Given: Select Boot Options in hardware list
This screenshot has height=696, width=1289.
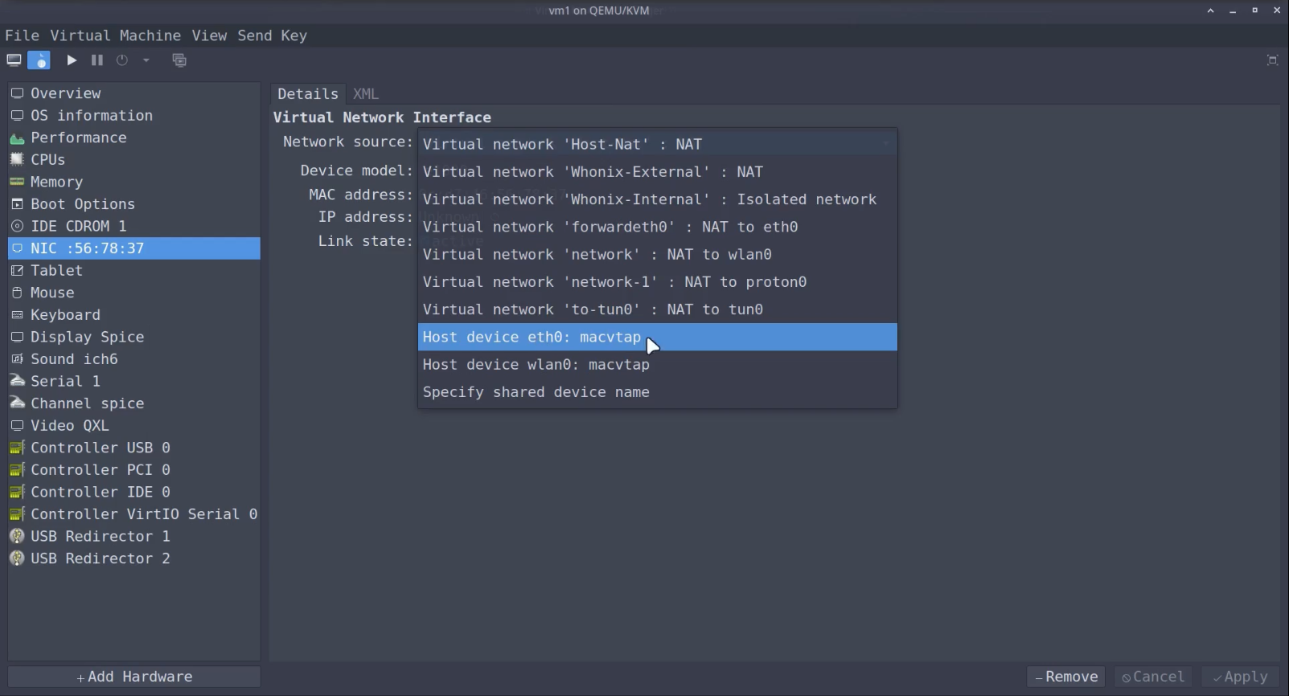Looking at the screenshot, I should tap(134, 204).
